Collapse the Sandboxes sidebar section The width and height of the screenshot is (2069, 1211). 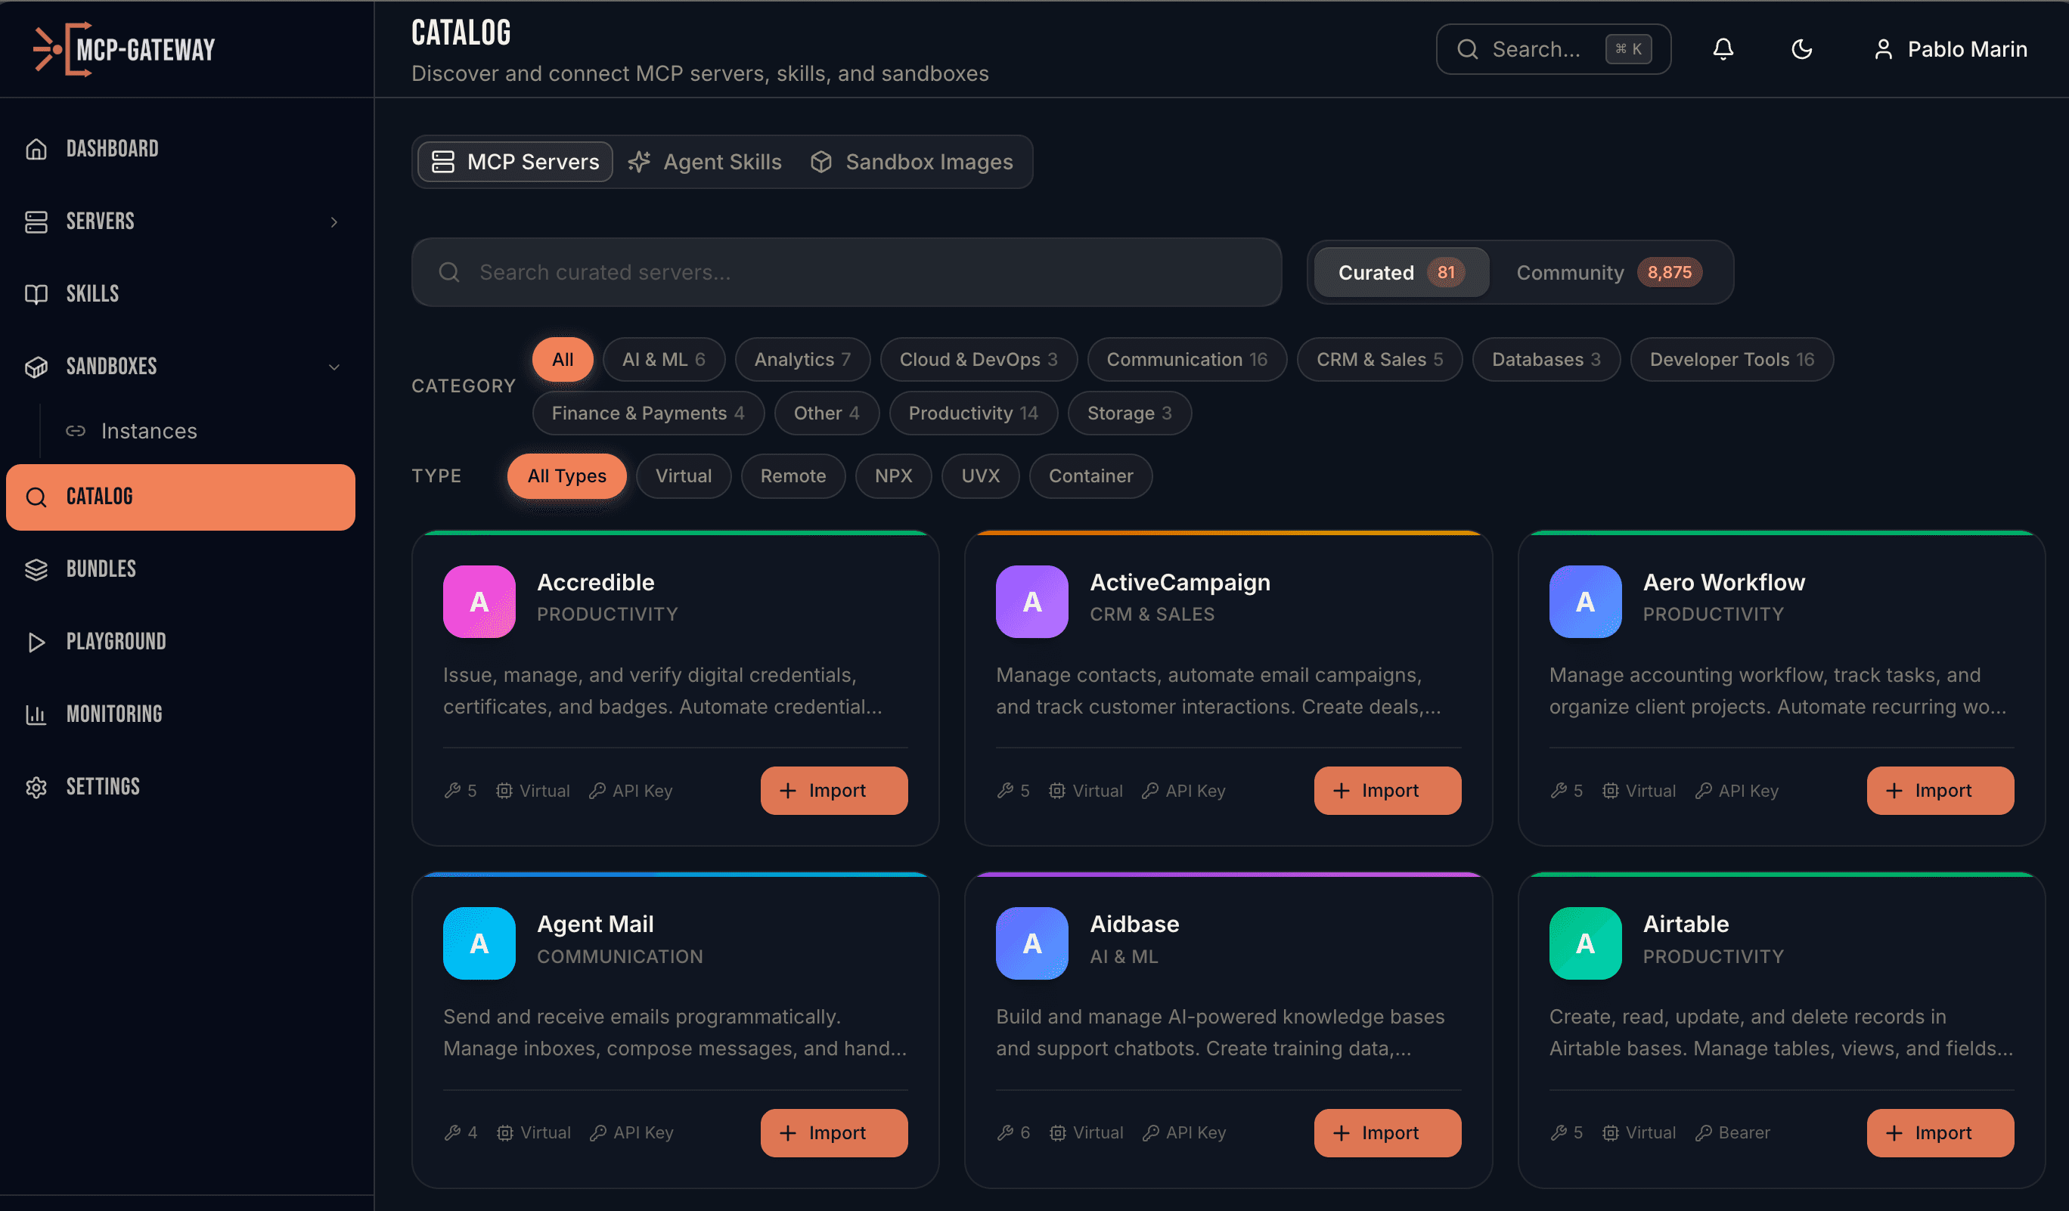click(334, 367)
